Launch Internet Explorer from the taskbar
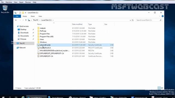Image resolution: width=175 pixels, height=98 pixels. pos(23,97)
